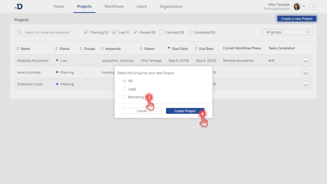The image size is (327, 184).
Task: Sort by the Start Date column header
Action: point(180,49)
